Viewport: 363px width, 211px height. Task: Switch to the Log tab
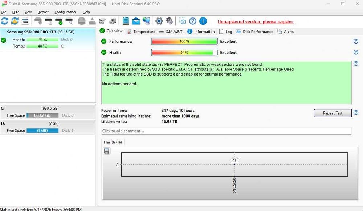[x=225, y=32]
